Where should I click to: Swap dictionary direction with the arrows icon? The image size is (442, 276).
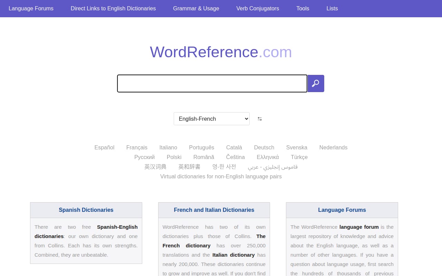coord(260,119)
